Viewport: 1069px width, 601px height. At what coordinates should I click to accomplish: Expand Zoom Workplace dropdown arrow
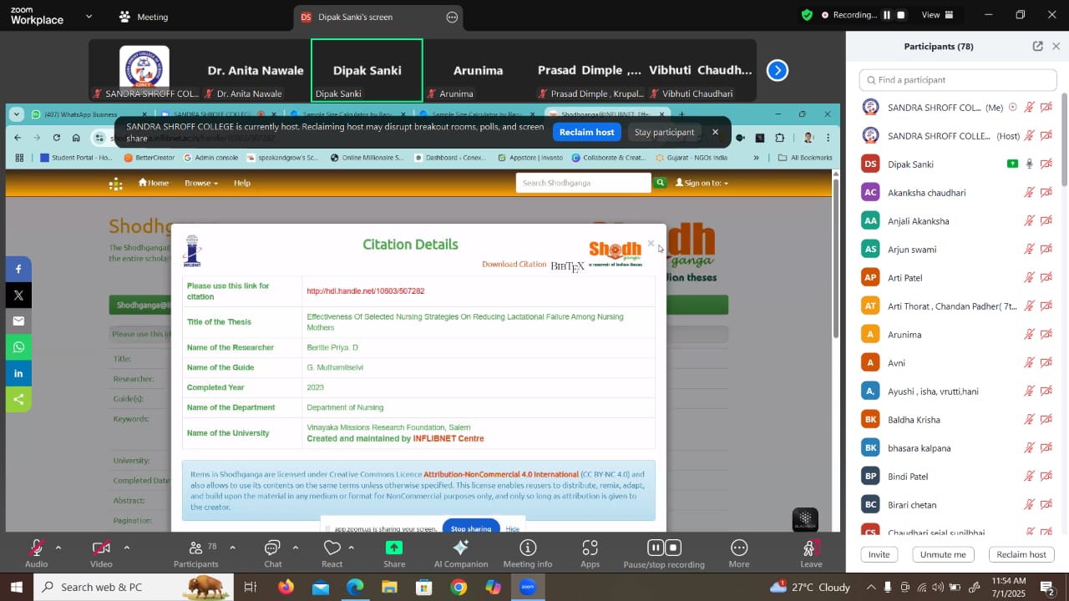coord(89,16)
